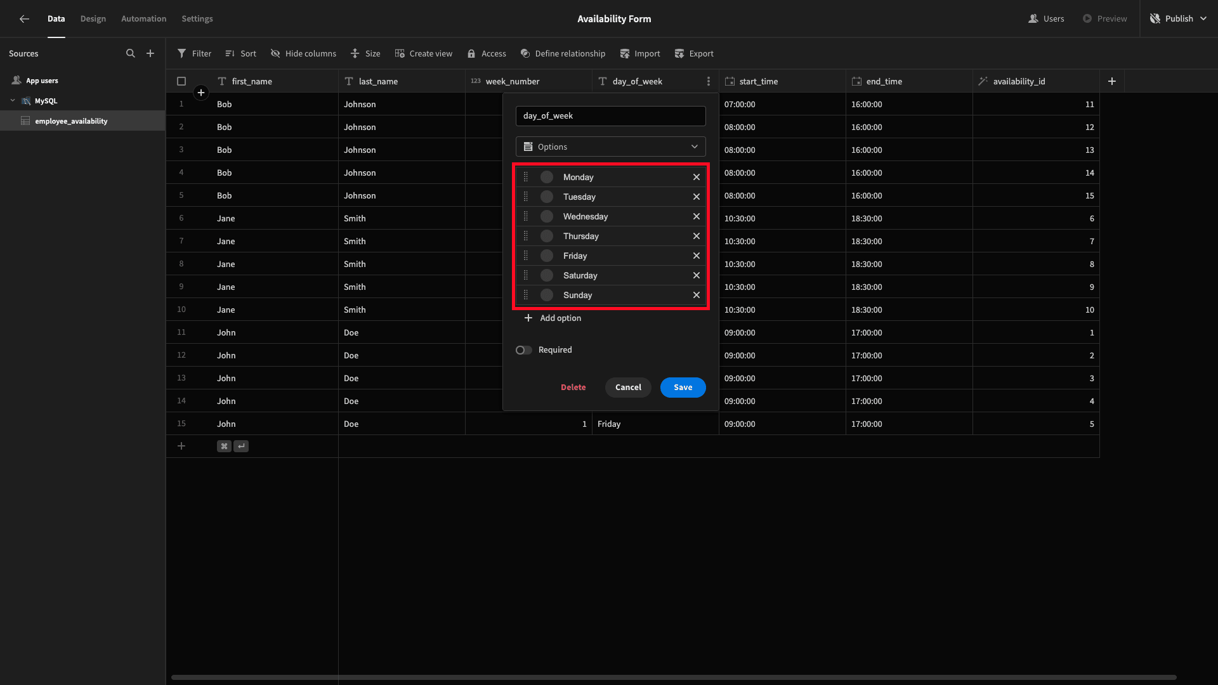The width and height of the screenshot is (1218, 685).
Task: Open the Users panel
Action: coord(1046,19)
